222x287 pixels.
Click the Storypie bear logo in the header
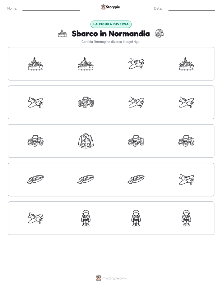coord(103,7)
